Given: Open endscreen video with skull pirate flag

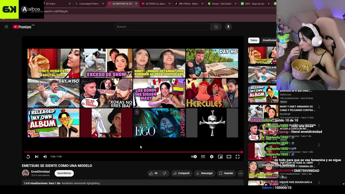Looking at the screenshot, I should [212, 123].
